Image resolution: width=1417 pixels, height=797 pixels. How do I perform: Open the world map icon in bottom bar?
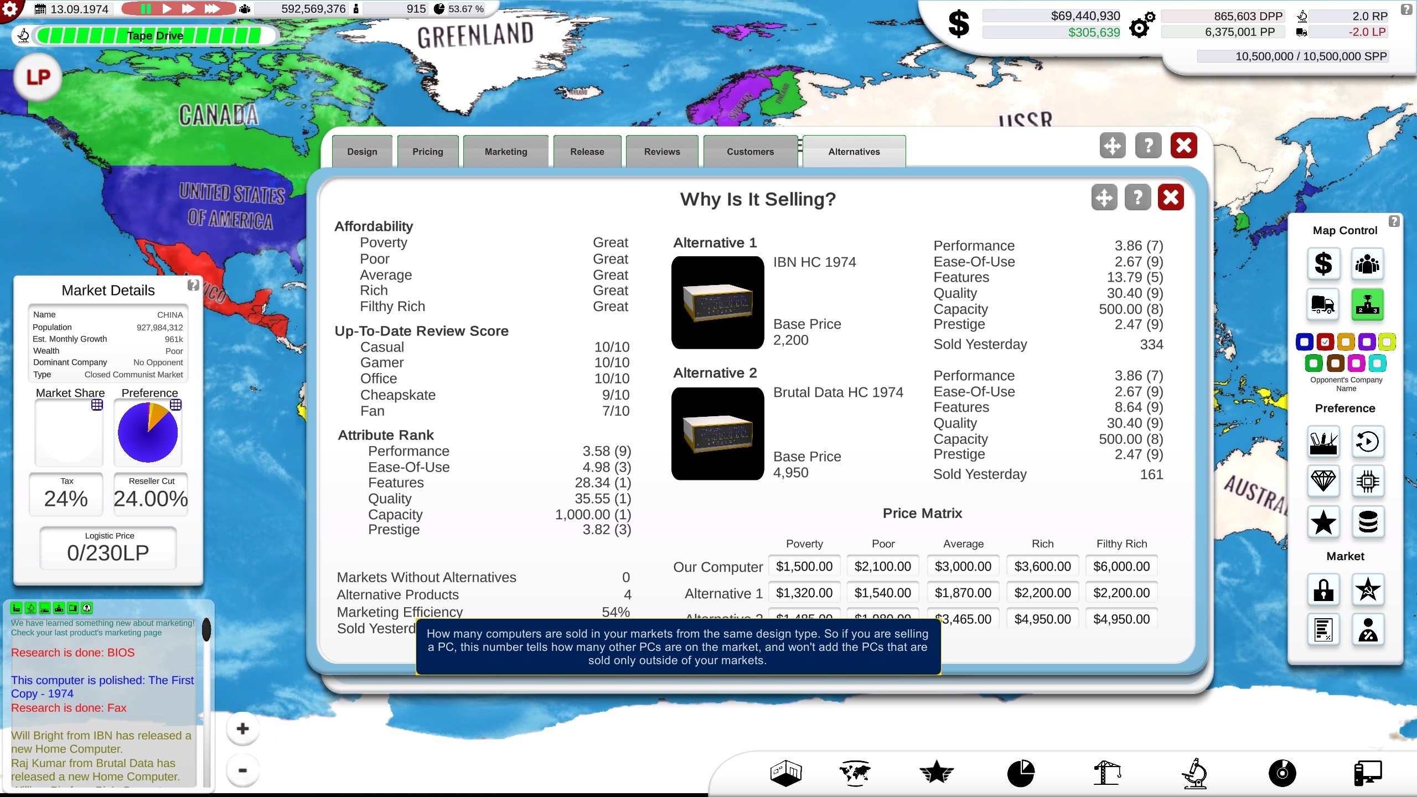click(855, 773)
